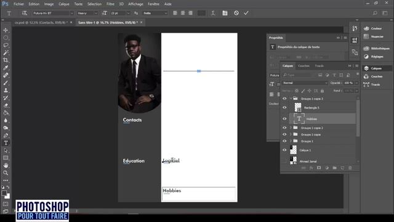Select the Lasso tool
394x222 pixels.
(x=6, y=45)
